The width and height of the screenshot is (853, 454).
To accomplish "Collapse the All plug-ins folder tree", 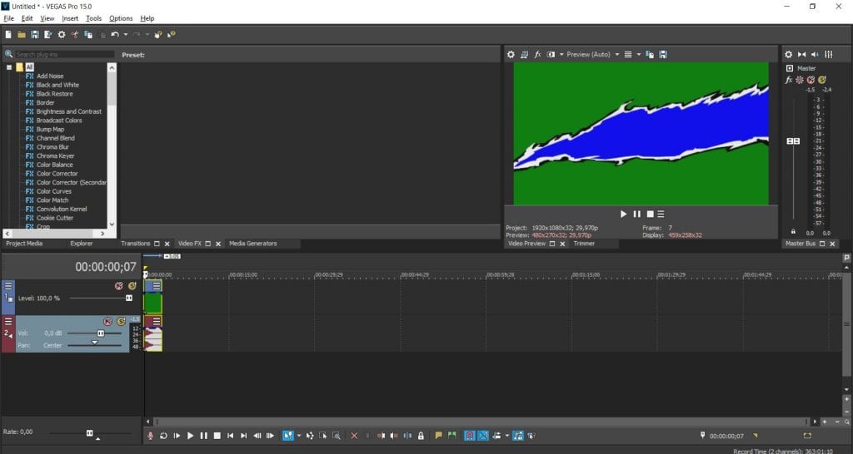I will 9,67.
